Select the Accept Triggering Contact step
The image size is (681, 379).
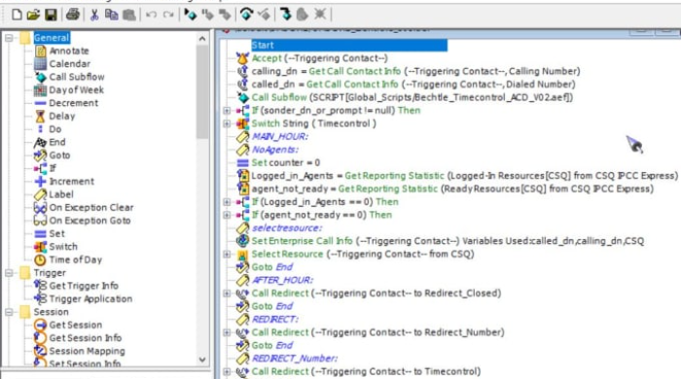point(319,58)
